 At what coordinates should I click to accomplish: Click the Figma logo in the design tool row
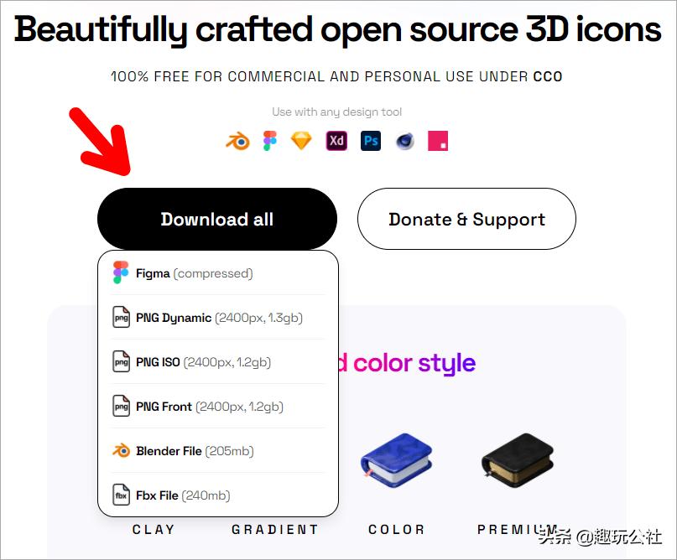pyautogui.click(x=270, y=141)
